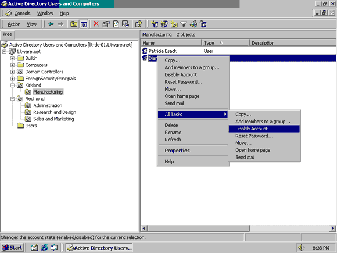Click Add to group toolbar icon
Screen dimensions: 337x253
(x=203, y=24)
